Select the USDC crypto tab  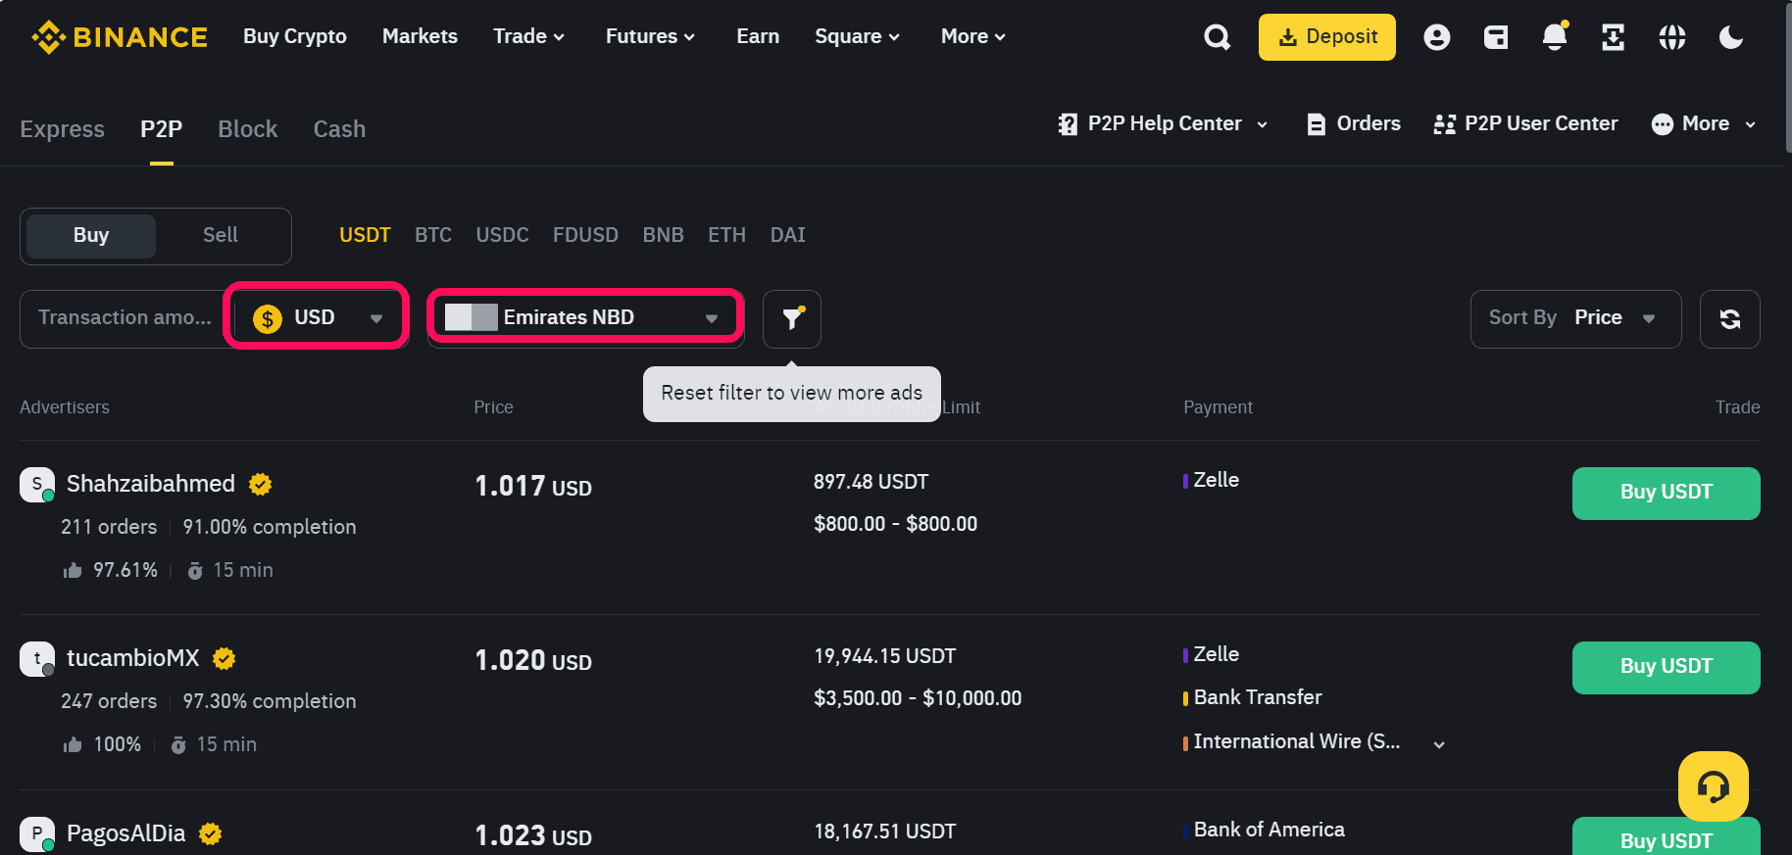503,235
